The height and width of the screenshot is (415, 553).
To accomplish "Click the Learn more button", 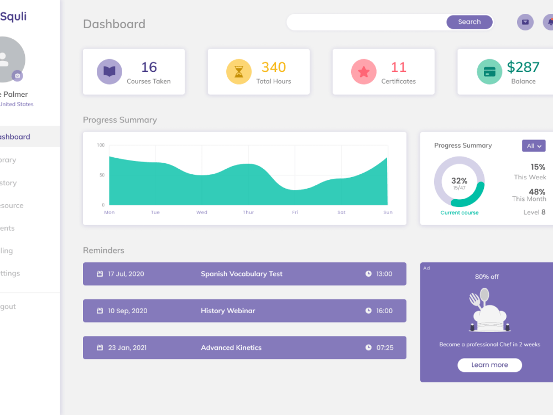I will (489, 365).
